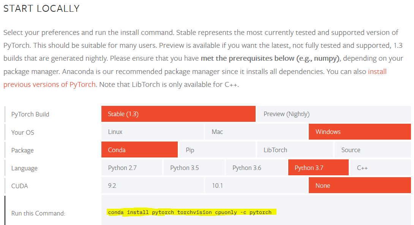Viewport: 414px width, 225px height.
Task: Choose Python 3.6 language
Action: 256,168
